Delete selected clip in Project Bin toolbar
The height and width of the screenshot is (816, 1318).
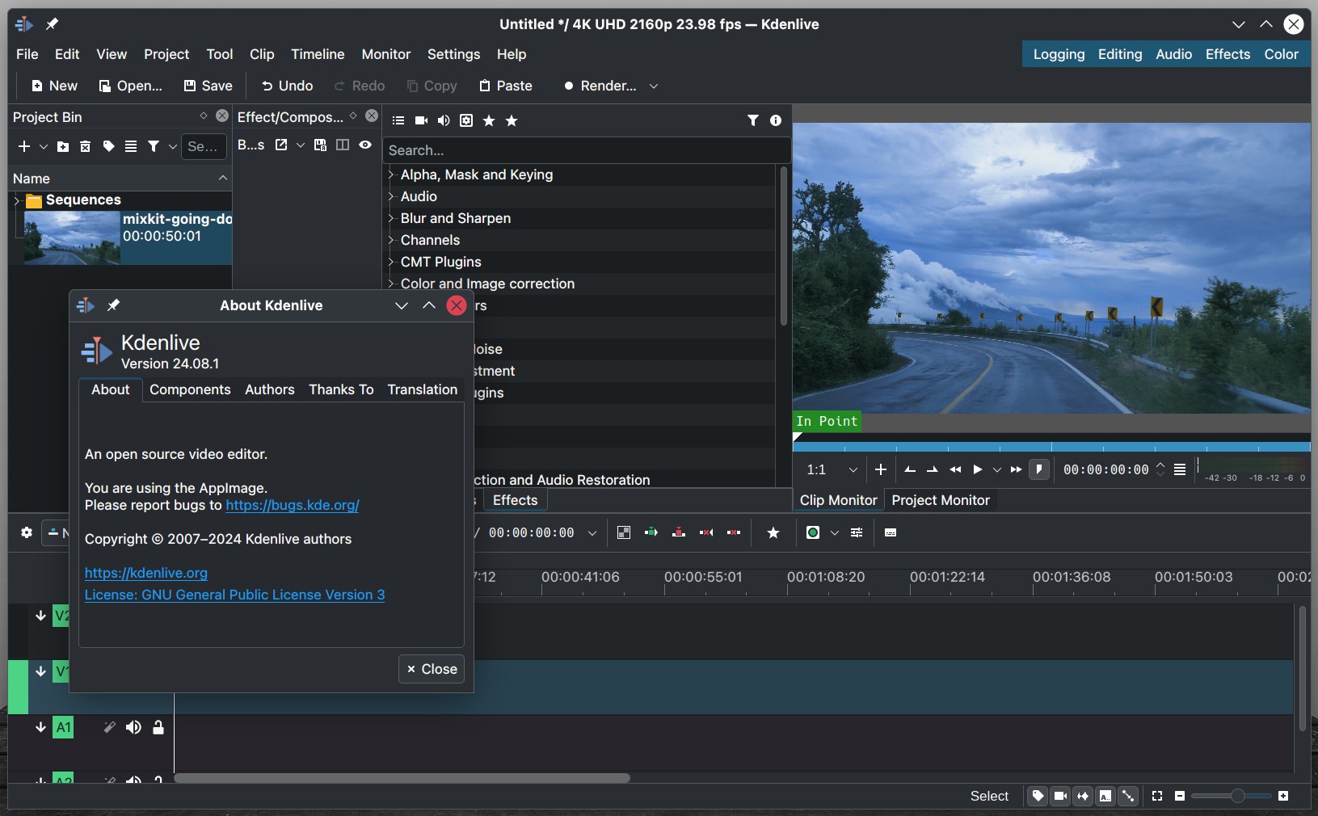(85, 146)
